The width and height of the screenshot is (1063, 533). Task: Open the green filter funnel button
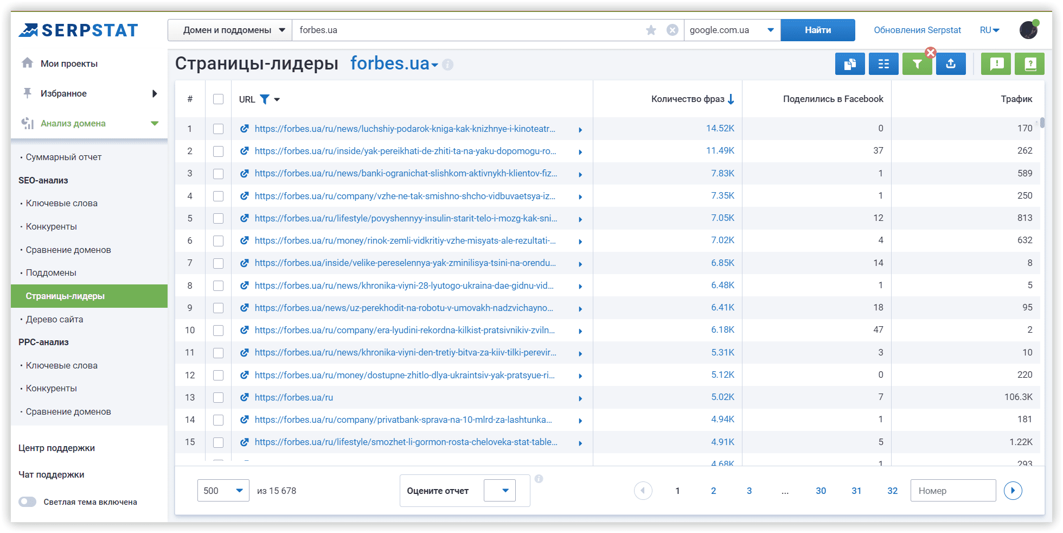(917, 64)
